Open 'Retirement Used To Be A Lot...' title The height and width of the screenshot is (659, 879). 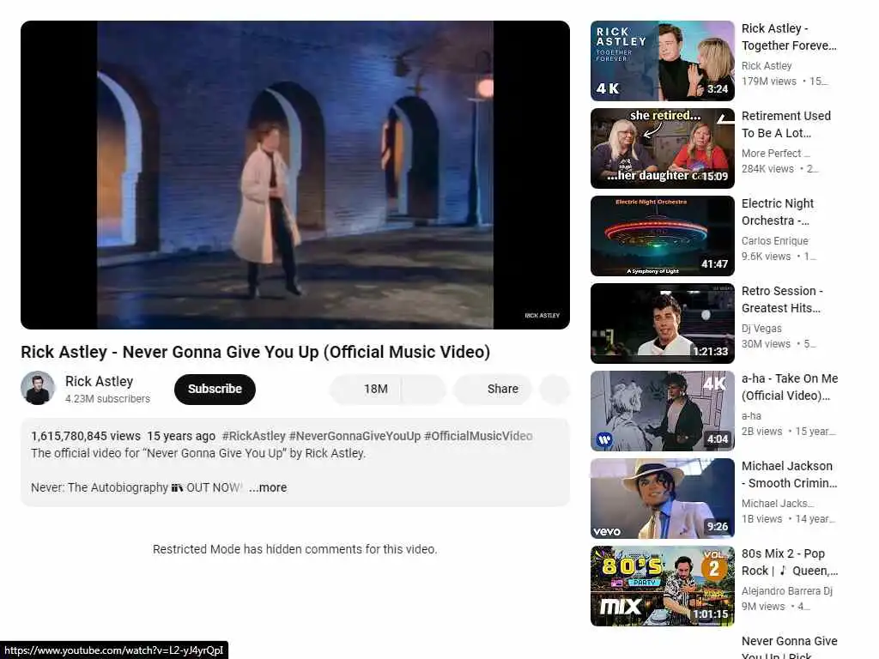click(x=786, y=124)
